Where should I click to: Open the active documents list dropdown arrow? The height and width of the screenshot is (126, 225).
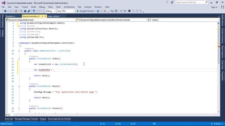(x=219, y=16)
